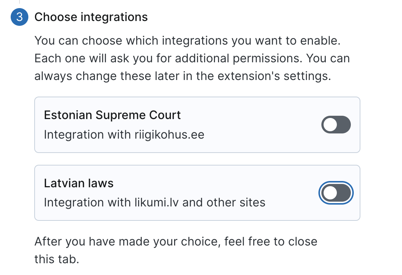Enable the Estonian Supreme Court integration toggle

pyautogui.click(x=336, y=125)
